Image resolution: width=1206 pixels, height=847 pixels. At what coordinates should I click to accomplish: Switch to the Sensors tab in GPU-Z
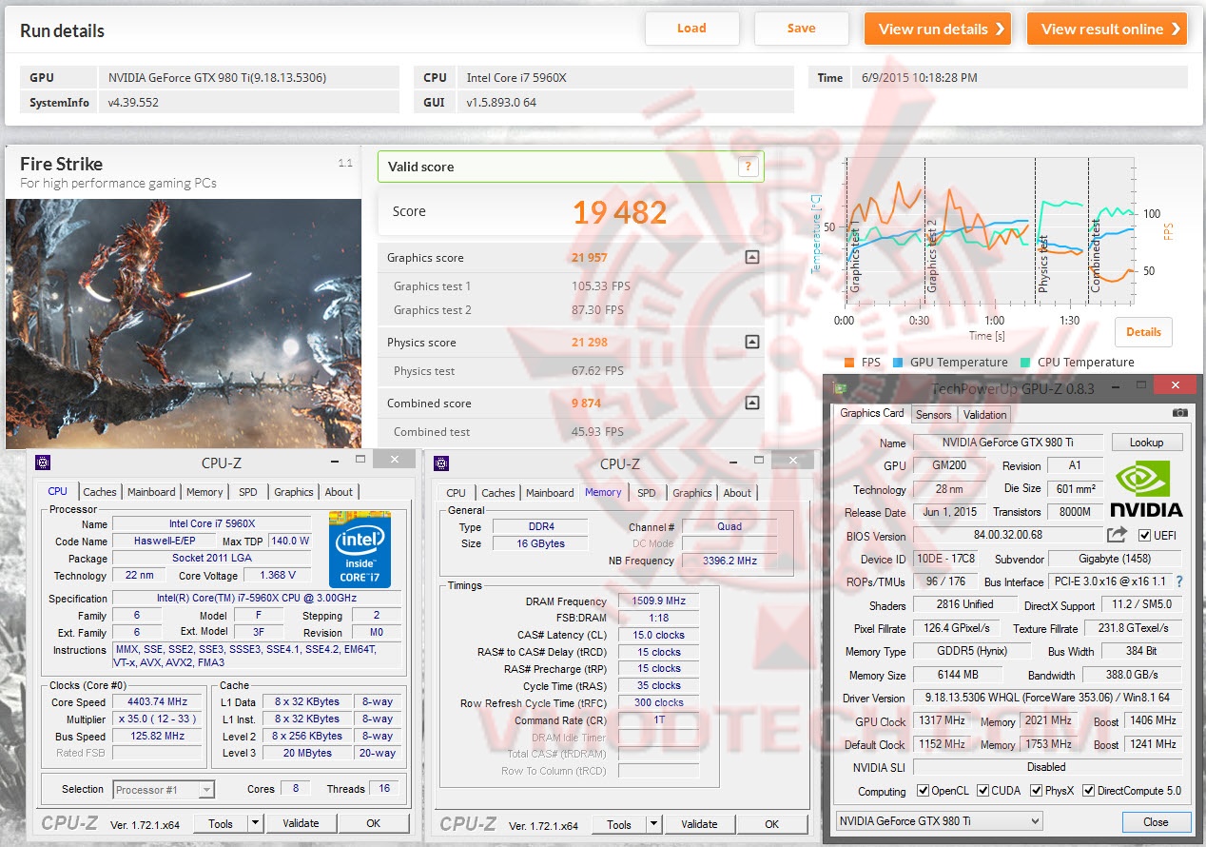tap(933, 414)
